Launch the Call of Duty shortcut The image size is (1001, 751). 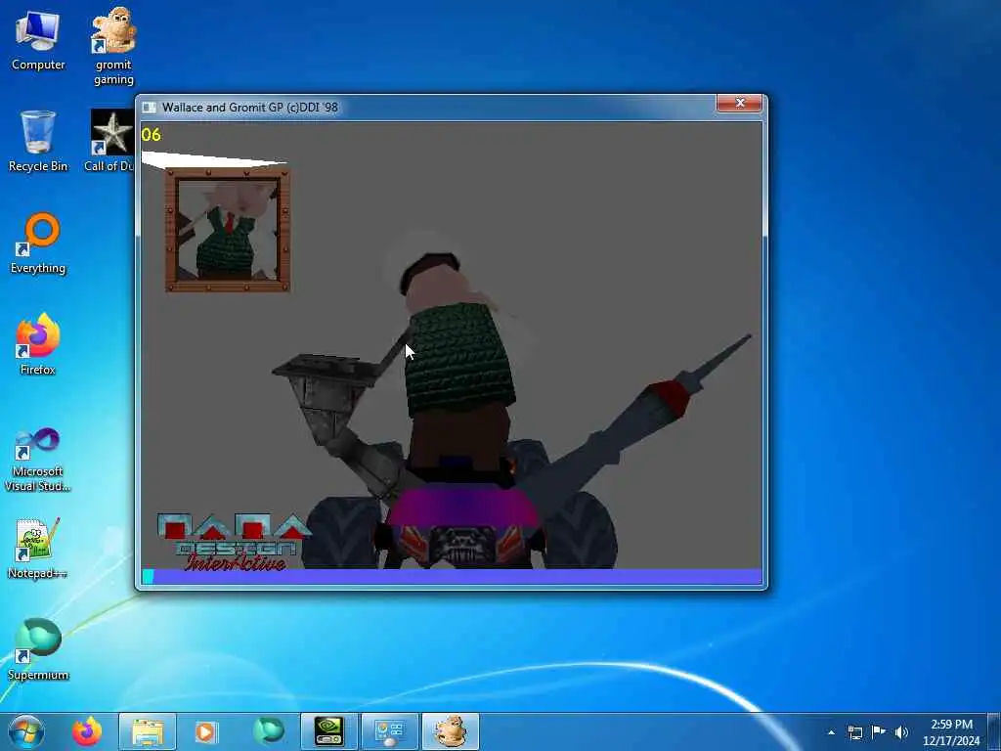pos(109,141)
